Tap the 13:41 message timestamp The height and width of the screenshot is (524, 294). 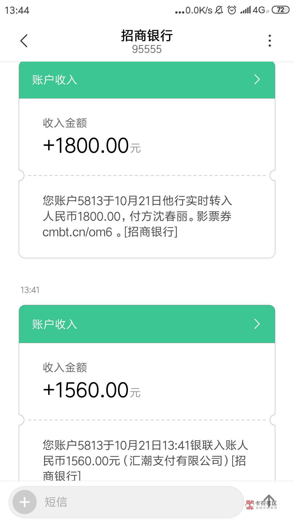(30, 290)
